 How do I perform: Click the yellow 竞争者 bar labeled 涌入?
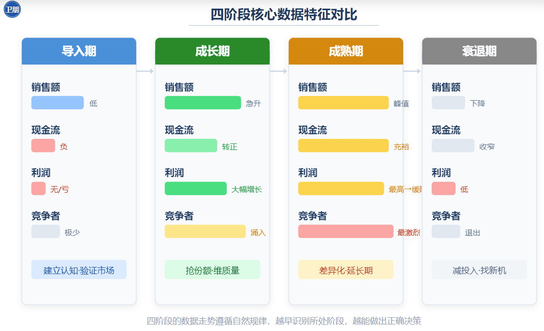(x=205, y=231)
